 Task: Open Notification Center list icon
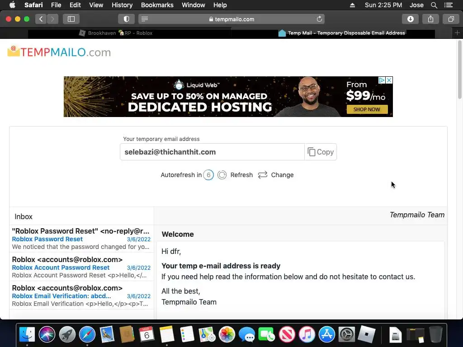449,5
